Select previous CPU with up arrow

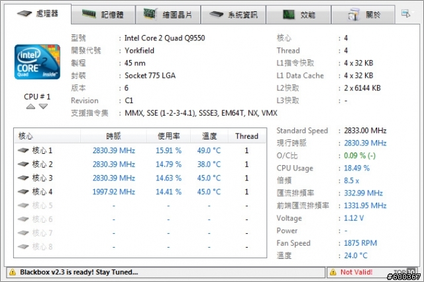click(x=31, y=106)
